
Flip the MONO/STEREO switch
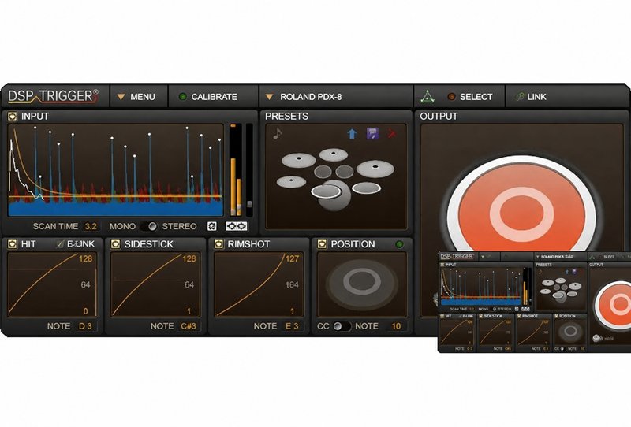(148, 226)
